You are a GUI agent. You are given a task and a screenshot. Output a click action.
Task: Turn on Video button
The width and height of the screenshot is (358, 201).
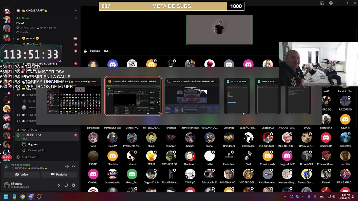point(22,174)
